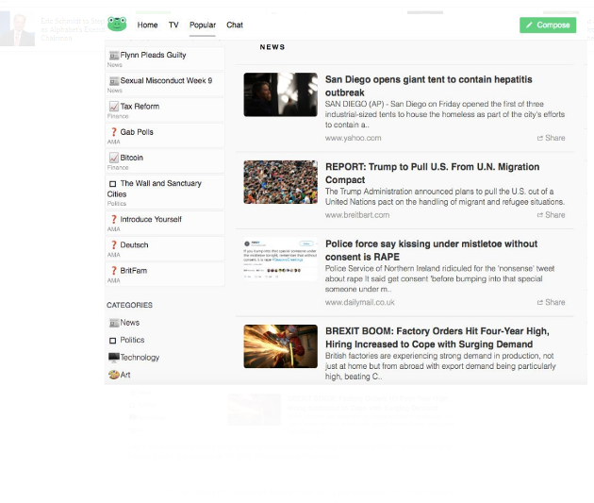The width and height of the screenshot is (594, 503).
Task: Select the Politics category label
Action: click(x=132, y=340)
